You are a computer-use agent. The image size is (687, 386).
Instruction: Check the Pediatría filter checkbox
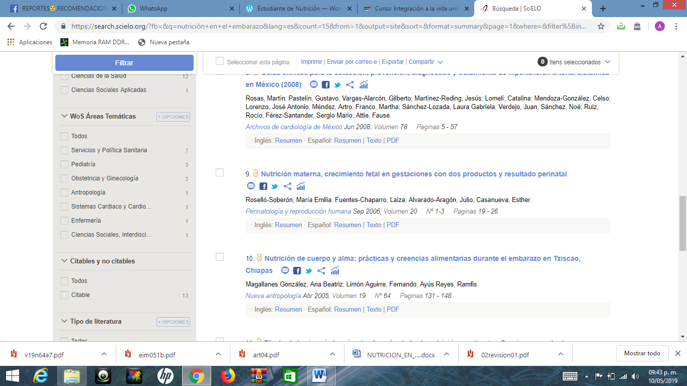pyautogui.click(x=64, y=164)
